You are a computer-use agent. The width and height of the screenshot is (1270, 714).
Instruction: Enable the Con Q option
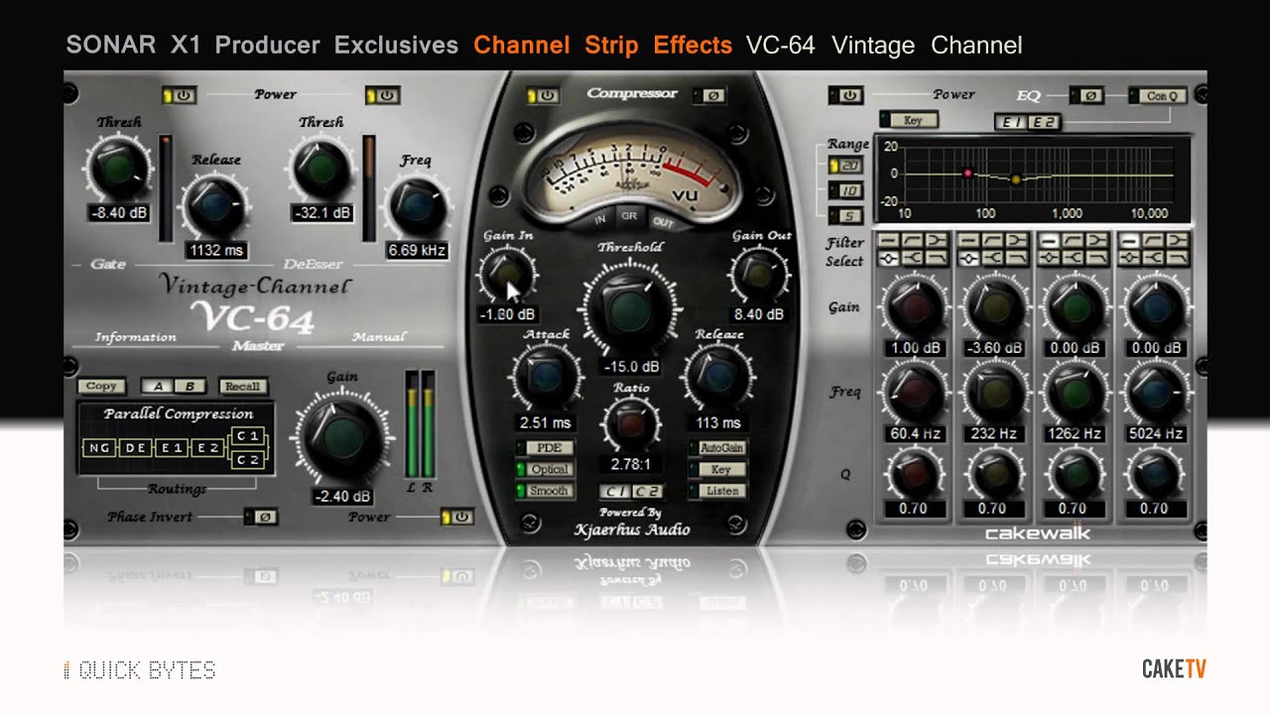[x=1159, y=96]
